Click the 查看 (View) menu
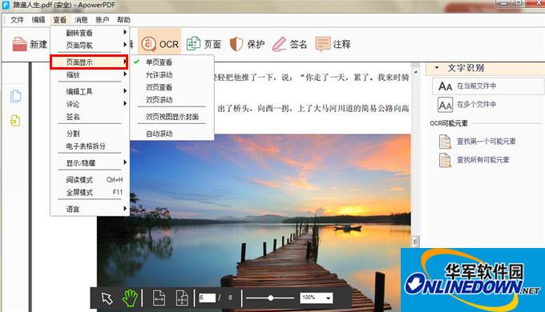Image resolution: width=545 pixels, height=312 pixels. pos(59,20)
